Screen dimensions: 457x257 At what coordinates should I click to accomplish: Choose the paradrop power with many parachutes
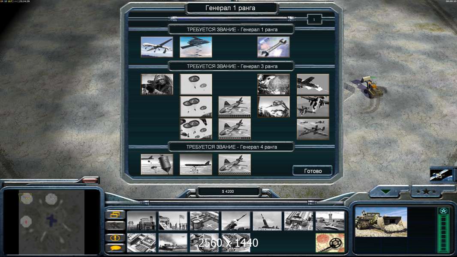(196, 129)
